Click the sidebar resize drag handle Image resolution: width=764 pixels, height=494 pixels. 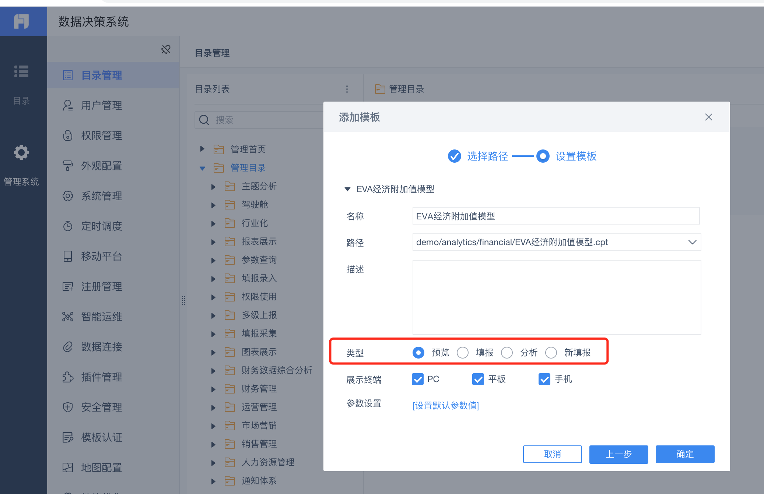click(x=183, y=300)
